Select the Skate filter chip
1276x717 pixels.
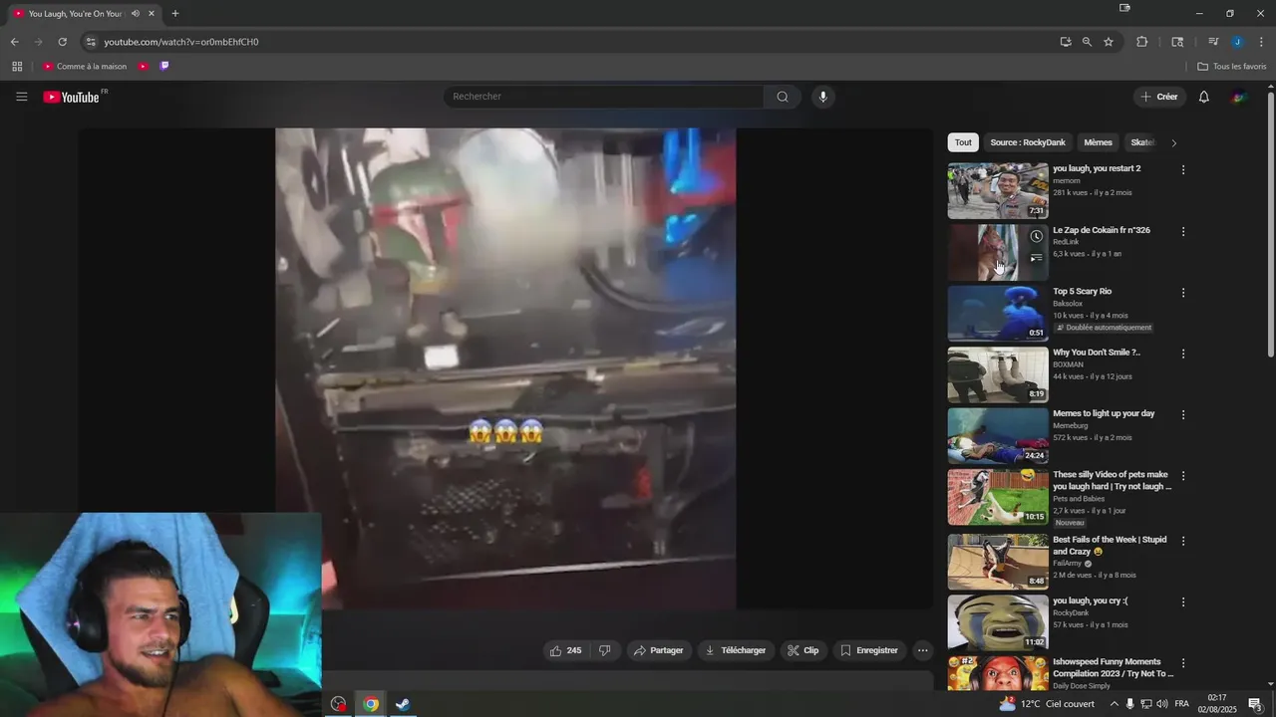pos(1142,142)
